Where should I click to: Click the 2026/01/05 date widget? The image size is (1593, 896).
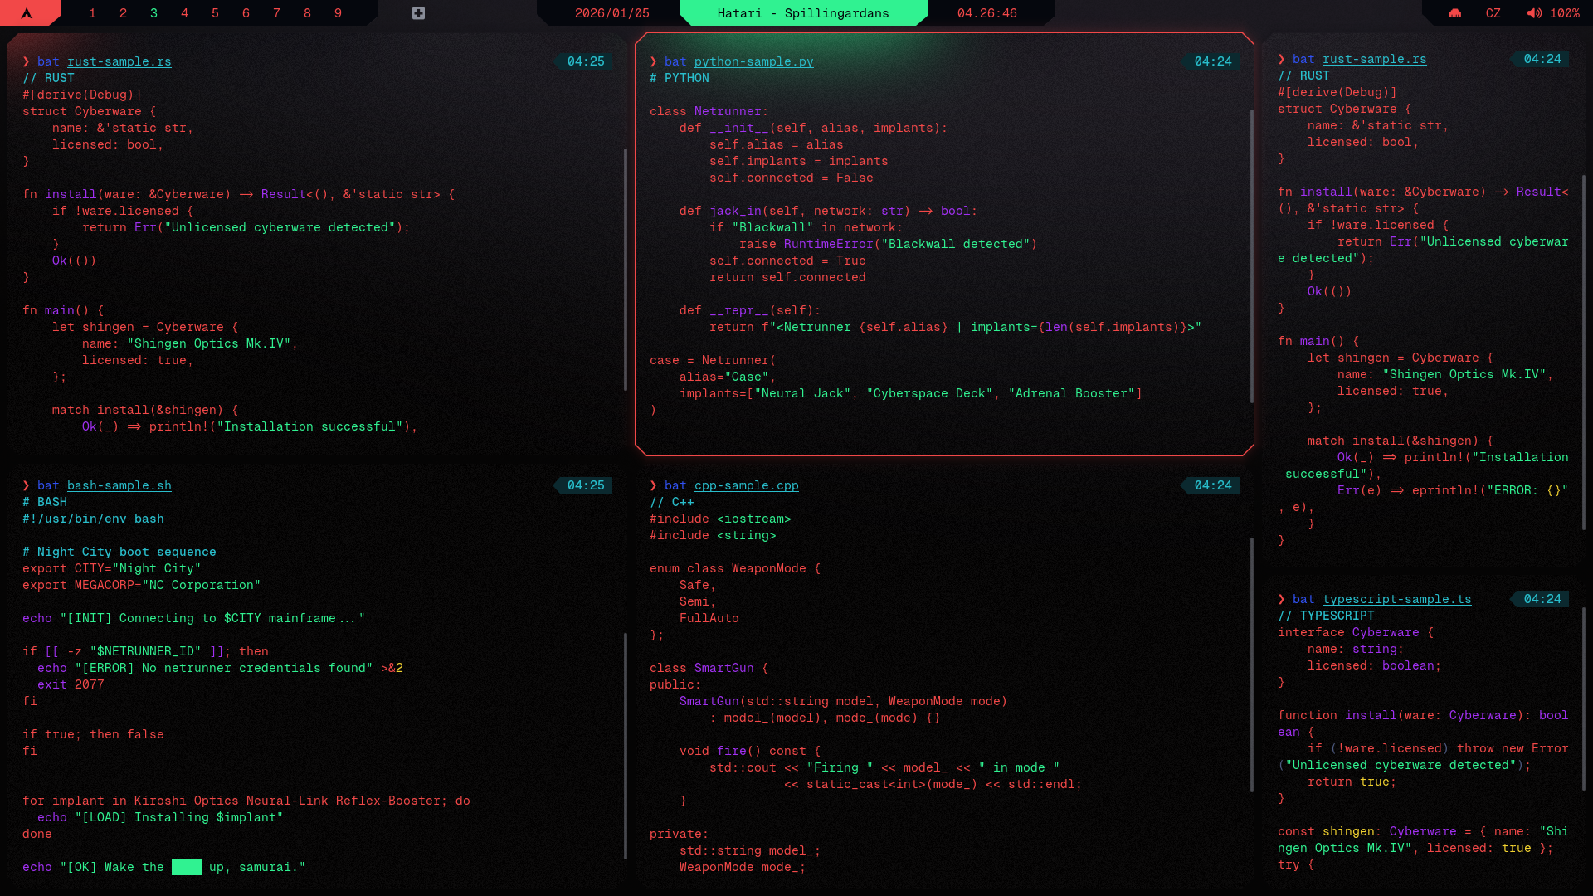tap(611, 13)
